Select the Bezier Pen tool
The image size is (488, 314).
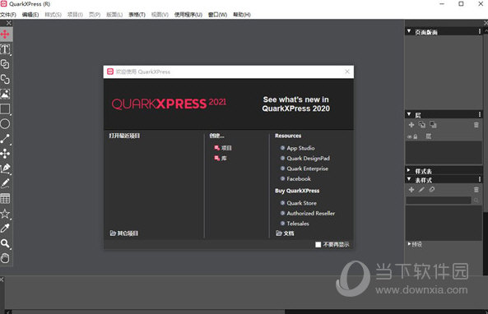(5, 169)
